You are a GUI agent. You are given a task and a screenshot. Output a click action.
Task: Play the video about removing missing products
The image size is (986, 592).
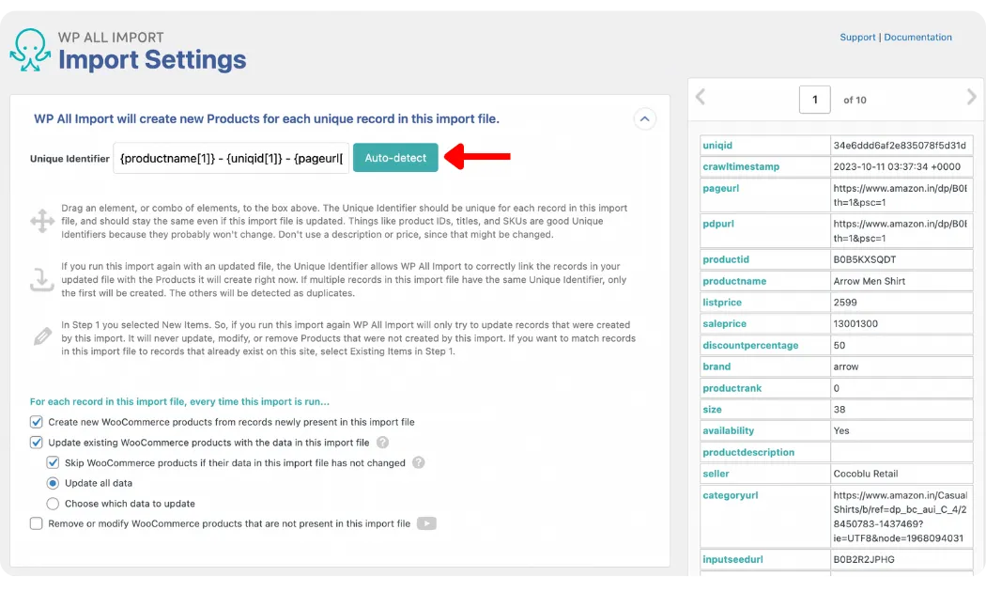pyautogui.click(x=427, y=522)
